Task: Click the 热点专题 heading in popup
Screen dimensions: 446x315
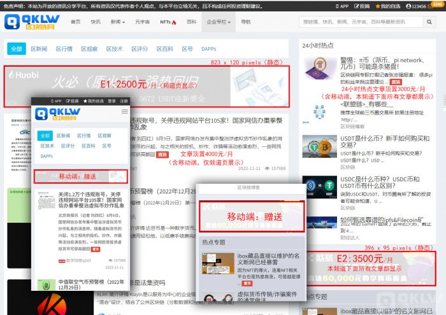Action: click(213, 242)
